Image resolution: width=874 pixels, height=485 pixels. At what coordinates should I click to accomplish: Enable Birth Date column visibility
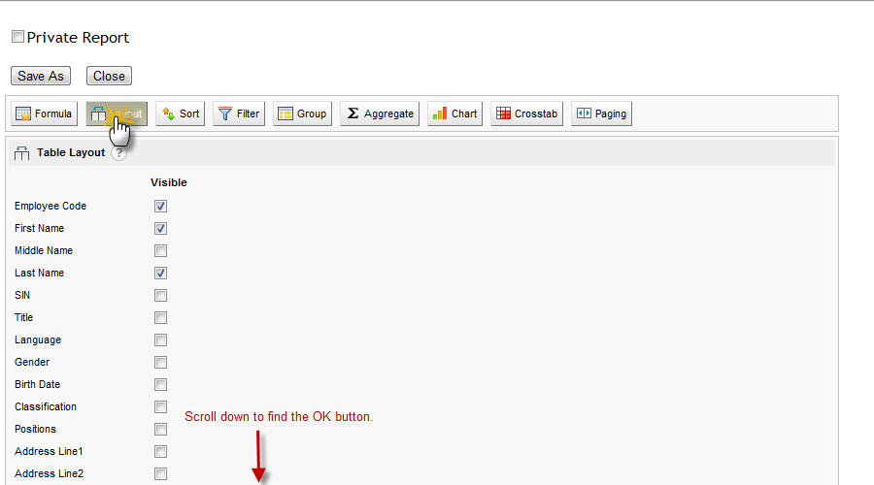[x=160, y=384]
